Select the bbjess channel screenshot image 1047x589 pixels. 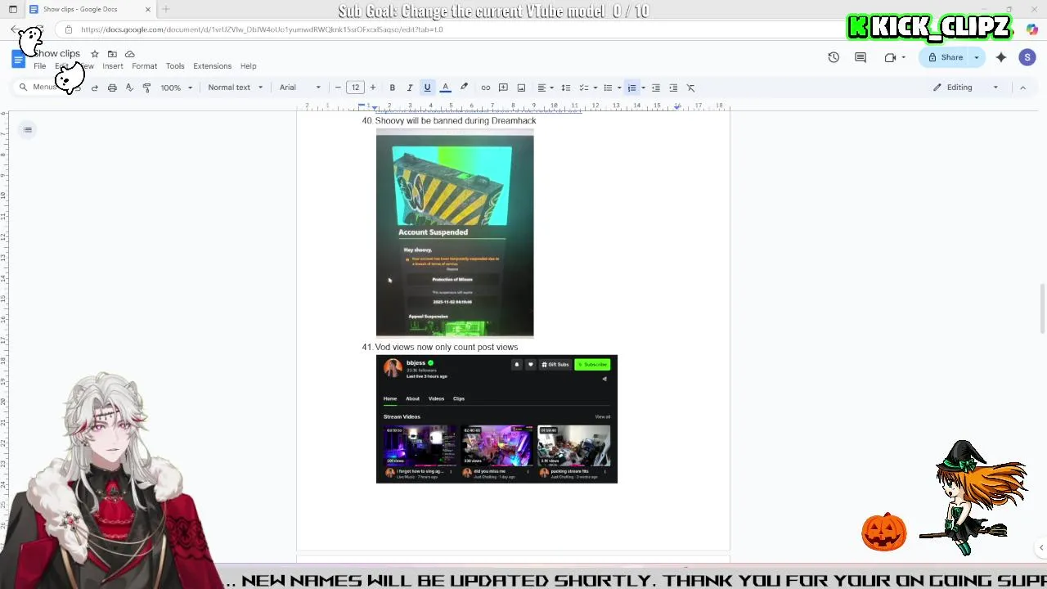(x=497, y=419)
